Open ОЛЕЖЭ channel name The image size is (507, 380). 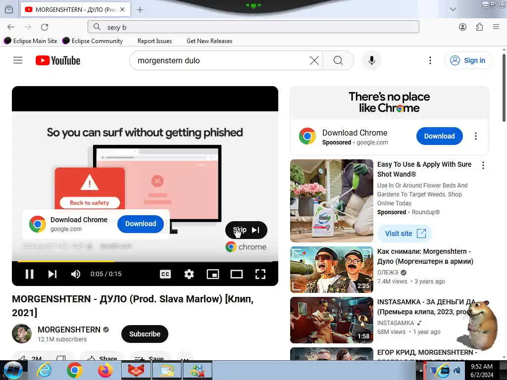pos(388,273)
